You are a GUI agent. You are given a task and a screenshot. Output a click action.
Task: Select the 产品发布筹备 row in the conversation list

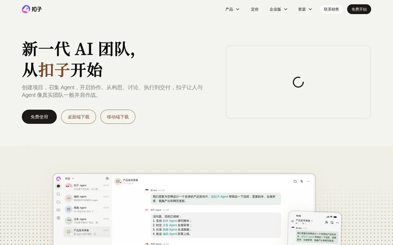(x=87, y=232)
